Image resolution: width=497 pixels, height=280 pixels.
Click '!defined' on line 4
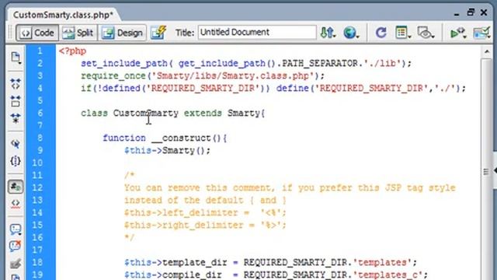[119, 88]
